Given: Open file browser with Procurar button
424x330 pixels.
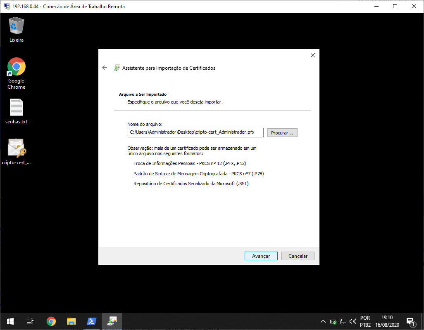Looking at the screenshot, I should point(282,133).
